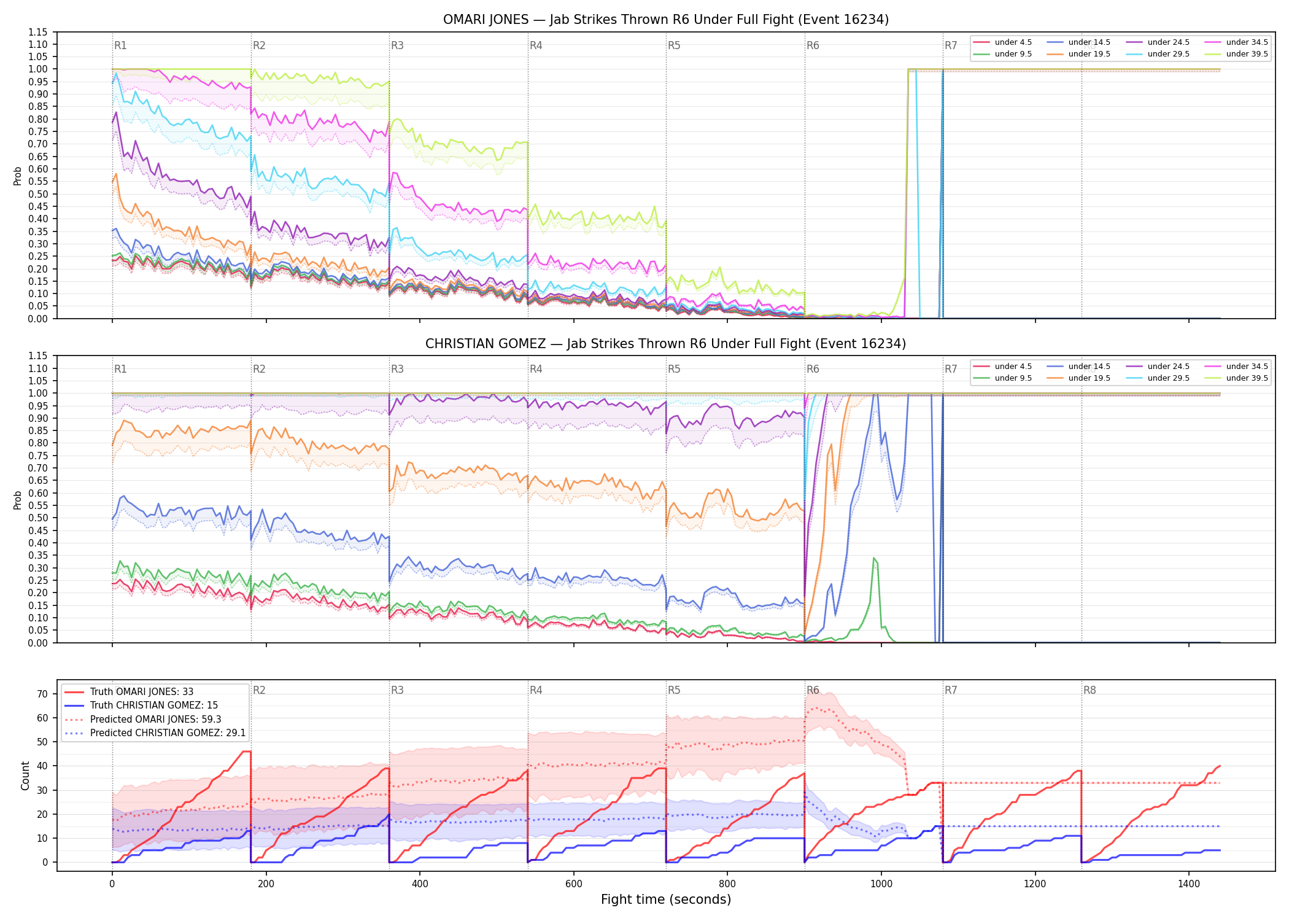Click the R6 round marker in Omari Jones chart

coord(813,45)
